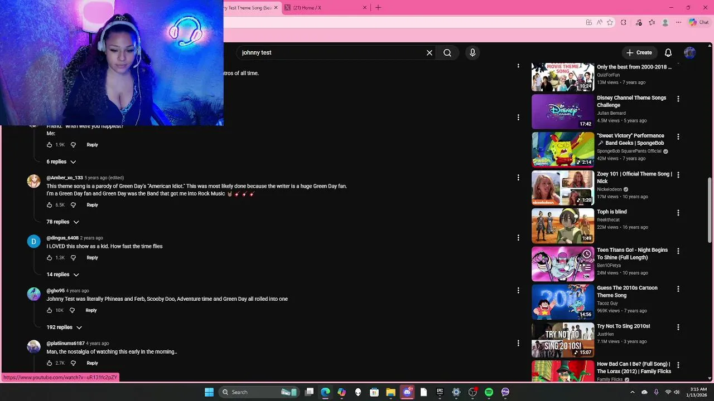Click the YouTube search magnifier button
The image size is (714, 401).
pos(447,52)
